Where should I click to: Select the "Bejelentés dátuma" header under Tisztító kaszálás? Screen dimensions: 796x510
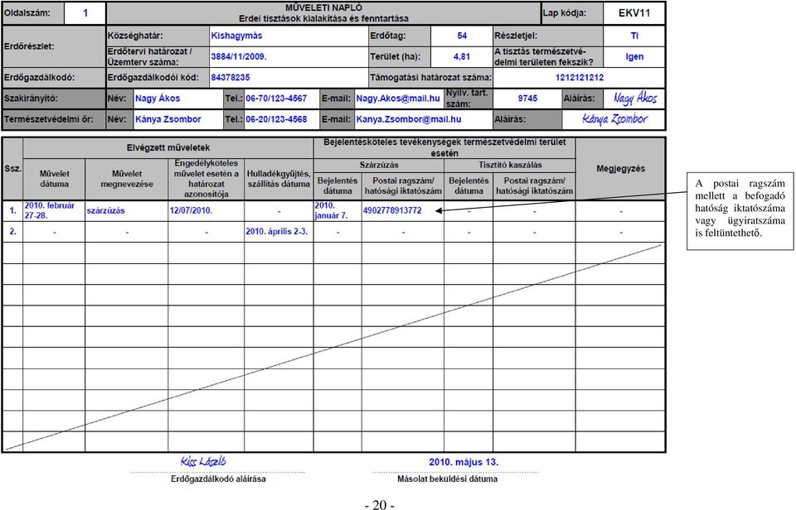[x=468, y=185]
